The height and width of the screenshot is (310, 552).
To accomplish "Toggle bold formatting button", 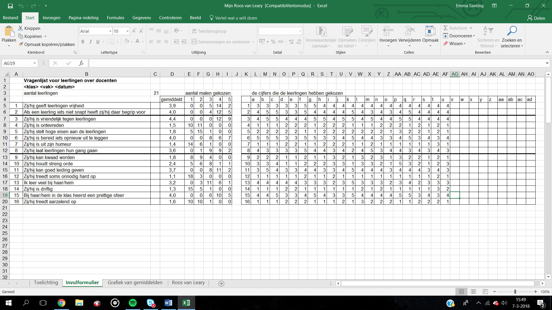I will 83,42.
